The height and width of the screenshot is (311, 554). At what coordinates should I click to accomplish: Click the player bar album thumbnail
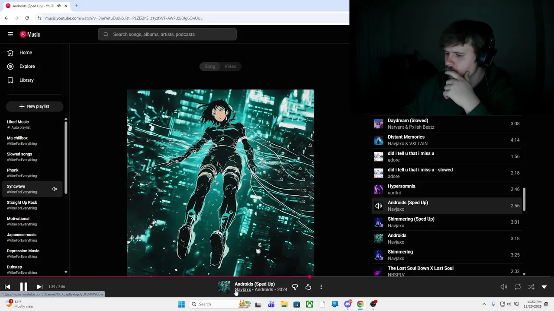click(224, 287)
